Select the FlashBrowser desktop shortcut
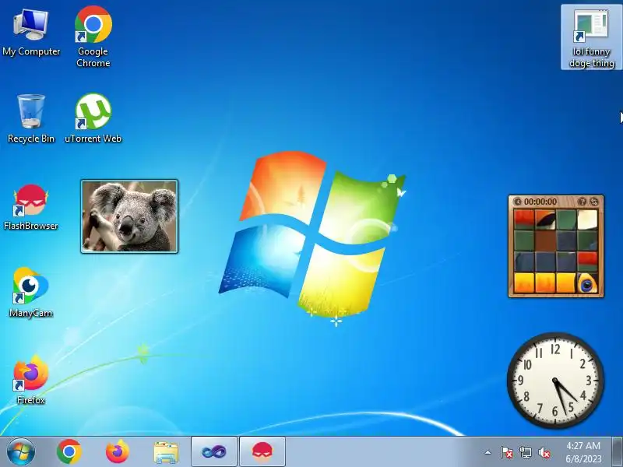Image resolution: width=623 pixels, height=467 pixels. [x=31, y=207]
